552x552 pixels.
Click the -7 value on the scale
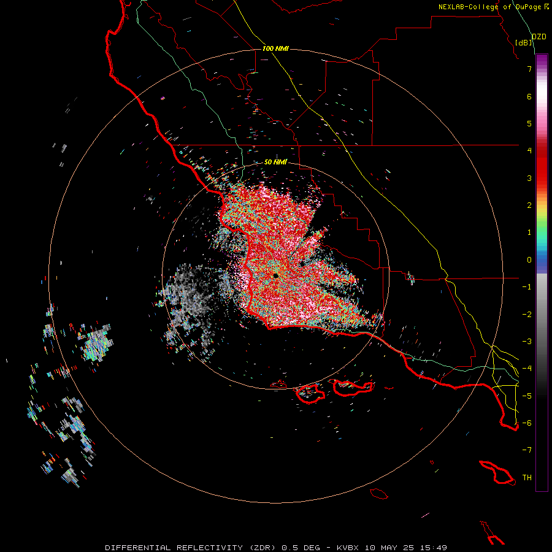[527, 450]
